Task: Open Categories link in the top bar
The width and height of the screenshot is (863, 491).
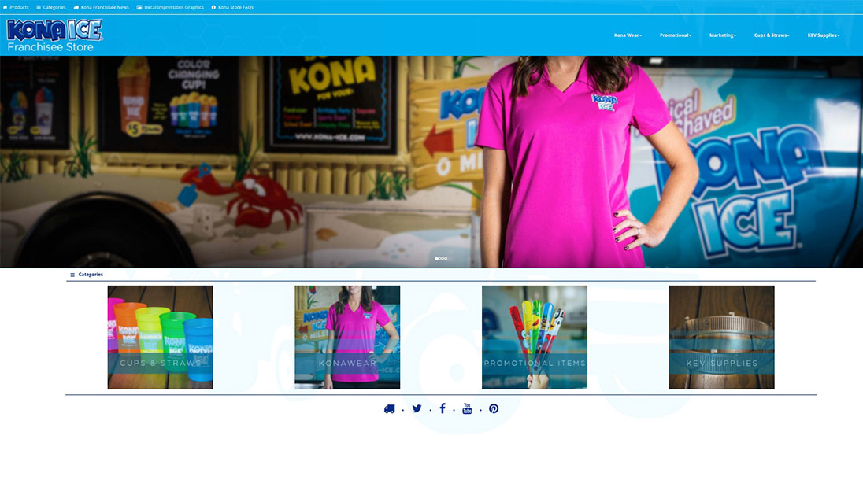Action: (50, 7)
